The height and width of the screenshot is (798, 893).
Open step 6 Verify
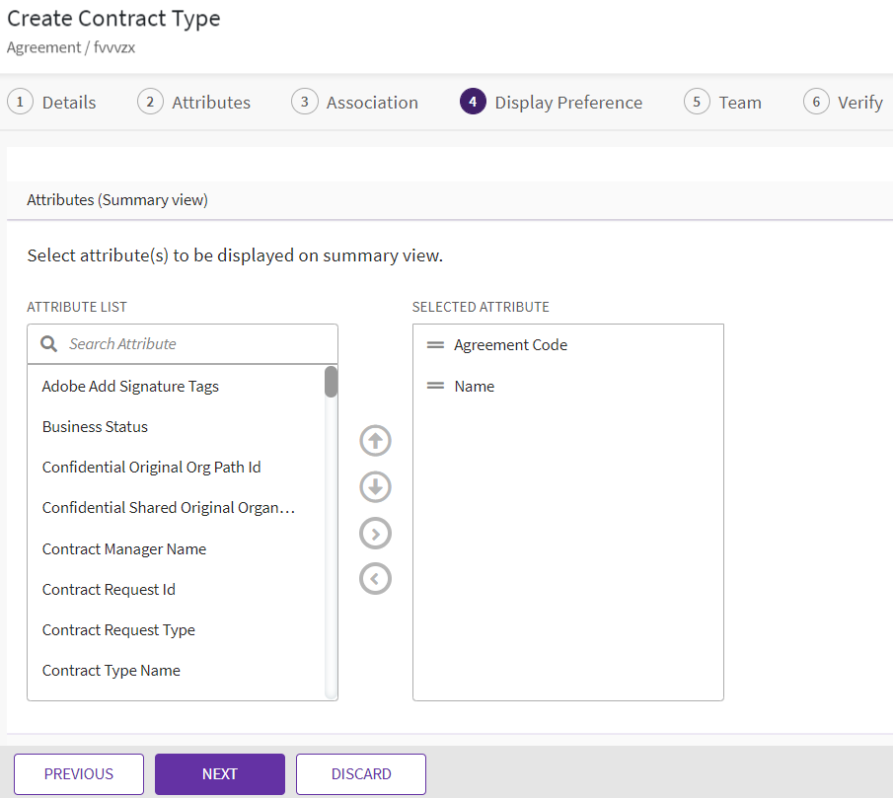[x=844, y=103]
